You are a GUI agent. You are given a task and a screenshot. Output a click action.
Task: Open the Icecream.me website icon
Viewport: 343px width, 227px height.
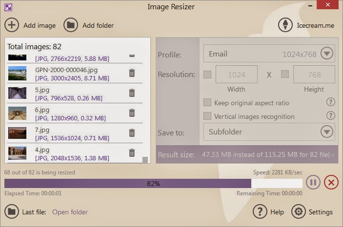[285, 25]
